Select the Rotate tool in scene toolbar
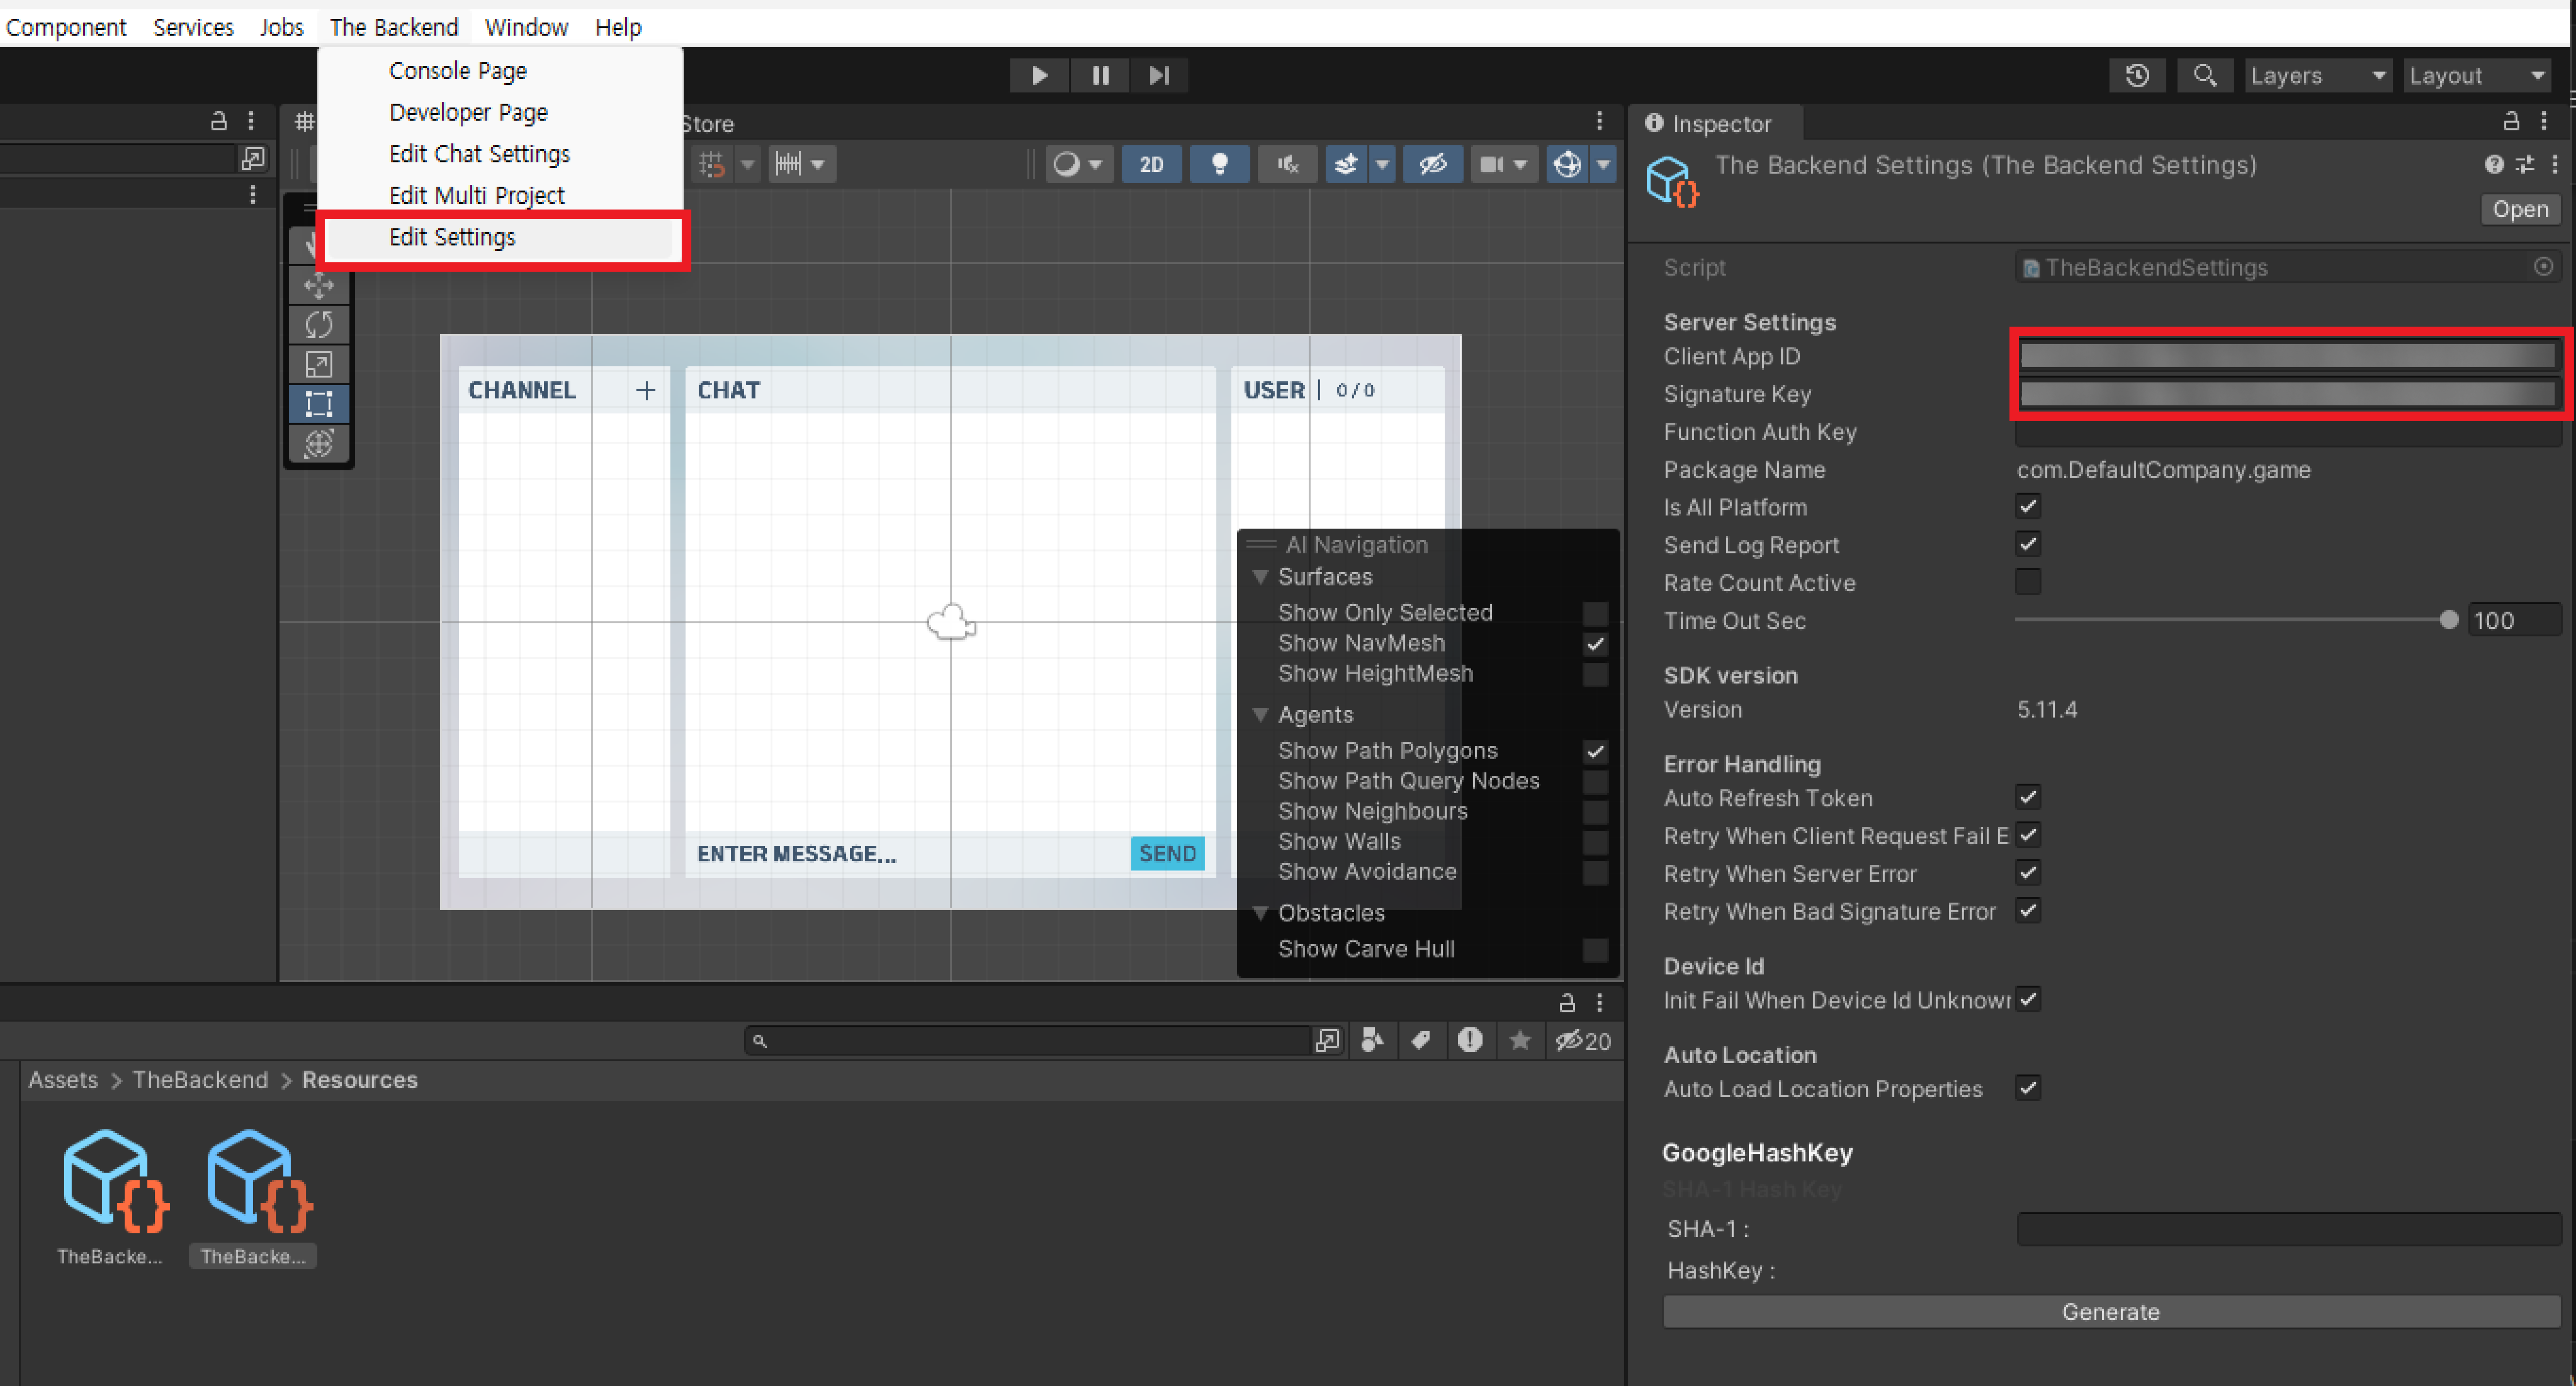The height and width of the screenshot is (1386, 2576). [319, 325]
